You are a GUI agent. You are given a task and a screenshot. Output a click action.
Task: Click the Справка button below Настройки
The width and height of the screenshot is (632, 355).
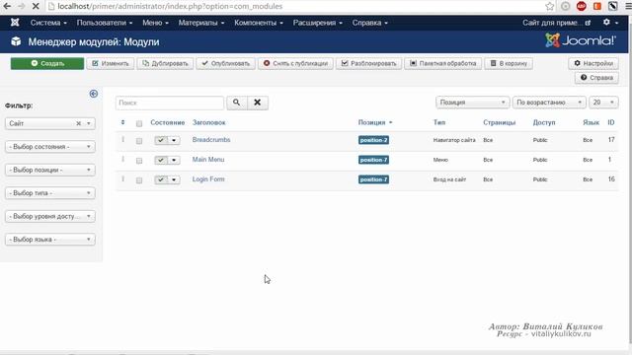(x=596, y=77)
